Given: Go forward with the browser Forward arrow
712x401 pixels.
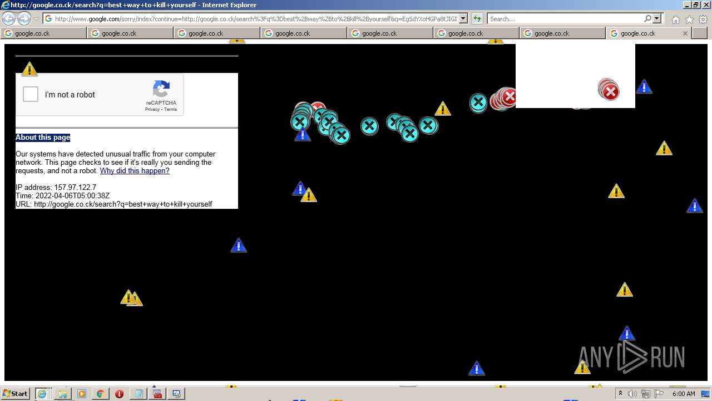Looking at the screenshot, I should pos(24,18).
